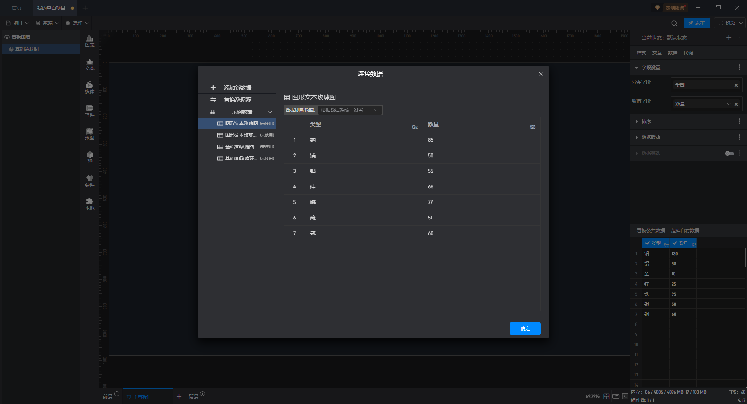Add a new state with the plus icon

[x=729, y=38]
